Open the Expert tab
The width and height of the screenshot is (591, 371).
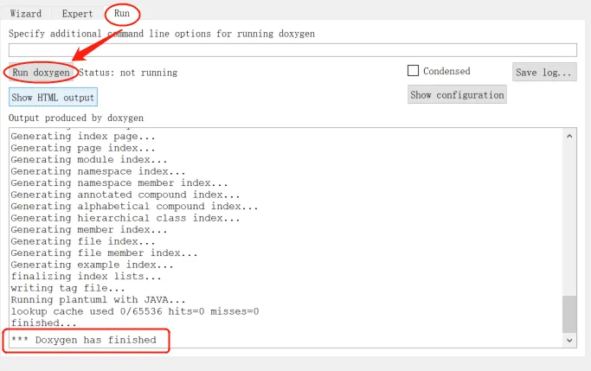click(77, 14)
